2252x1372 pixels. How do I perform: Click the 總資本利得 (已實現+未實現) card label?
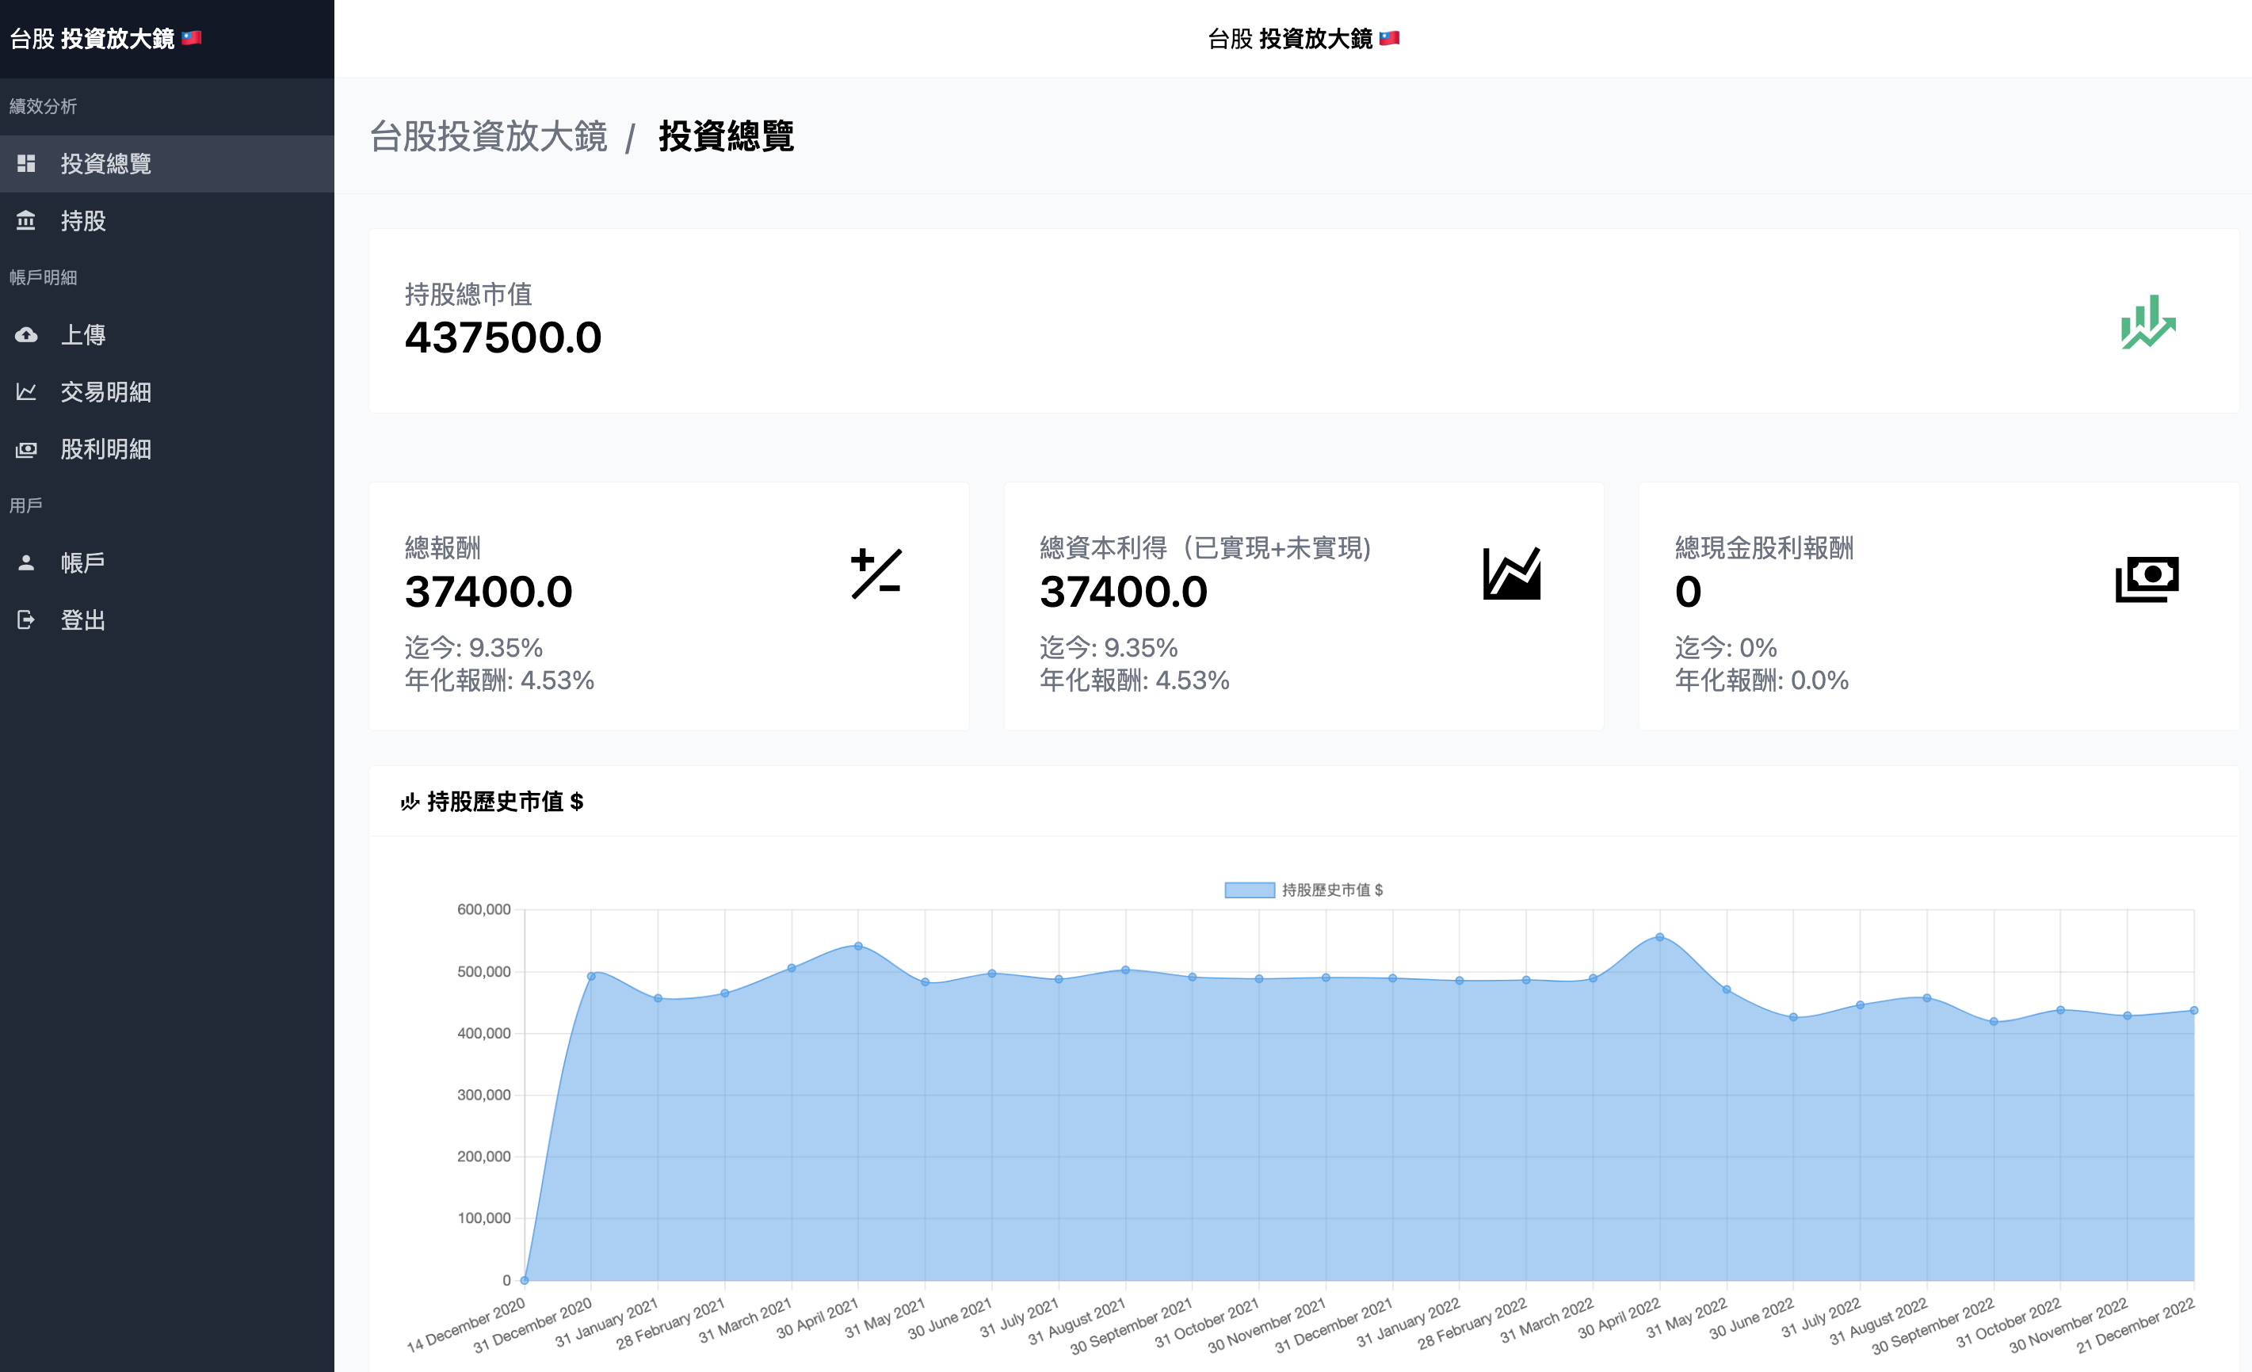(x=1205, y=548)
